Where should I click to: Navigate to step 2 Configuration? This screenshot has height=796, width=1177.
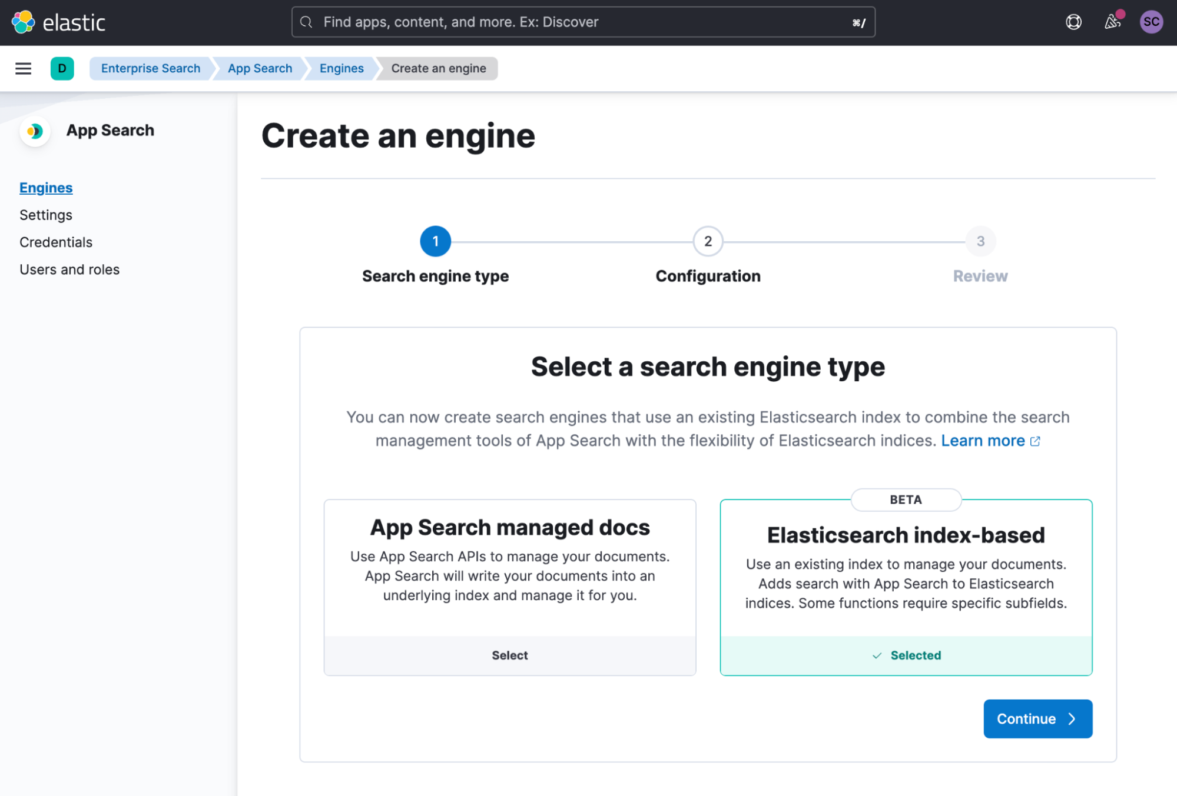708,241
